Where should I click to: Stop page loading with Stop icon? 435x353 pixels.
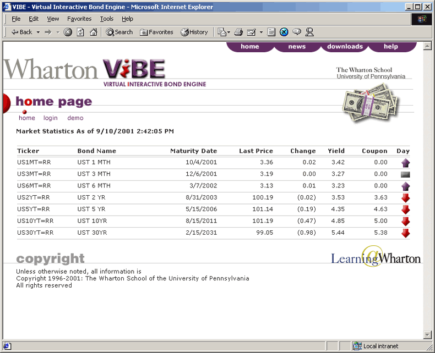click(68, 32)
